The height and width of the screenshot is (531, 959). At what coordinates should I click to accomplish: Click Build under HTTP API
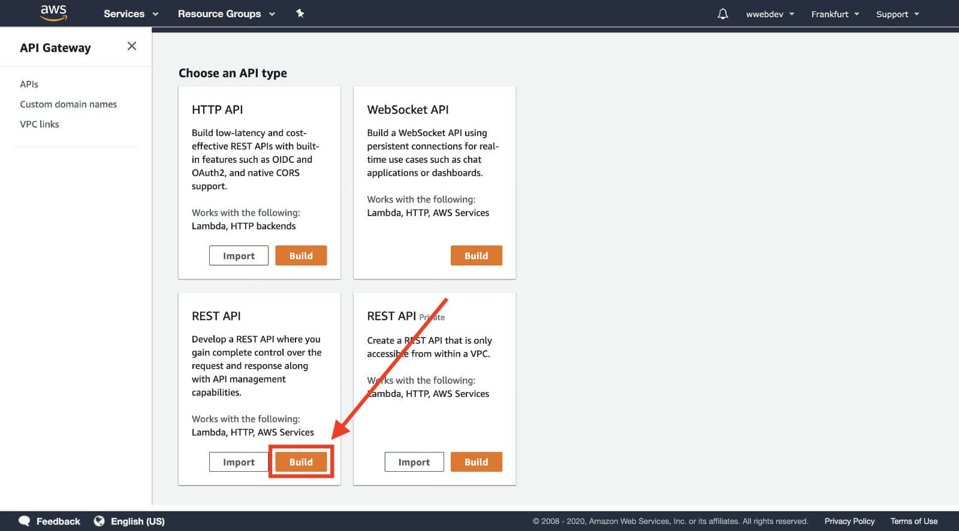coord(301,256)
